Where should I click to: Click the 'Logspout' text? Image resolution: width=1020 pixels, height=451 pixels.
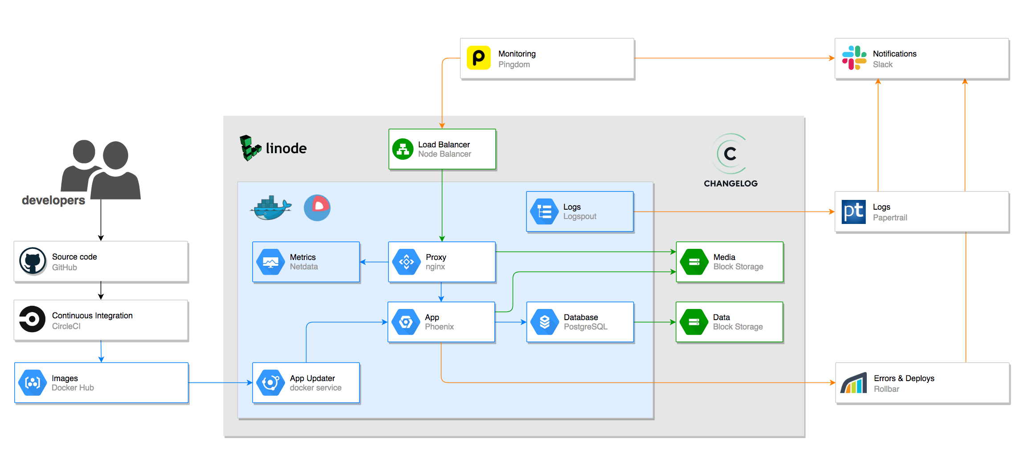[x=579, y=216]
